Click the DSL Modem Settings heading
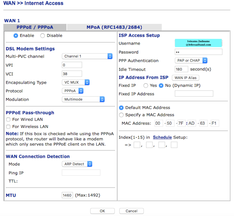 click(x=30, y=49)
